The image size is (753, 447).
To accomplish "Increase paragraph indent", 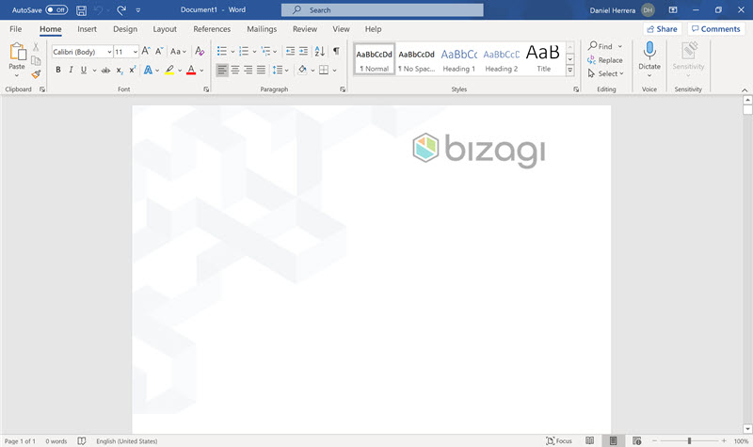I will click(x=303, y=51).
